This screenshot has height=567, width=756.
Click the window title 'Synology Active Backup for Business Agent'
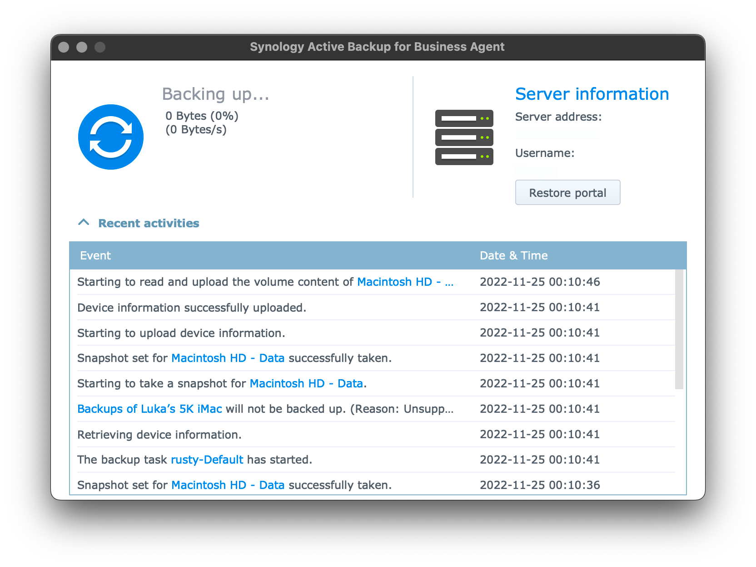[377, 47]
